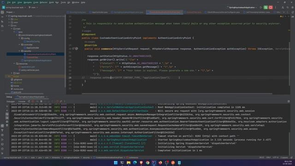This screenshot has width=295, height=166.
Task: Click UTF-8 encoding in status bar
Action: tap(275, 158)
